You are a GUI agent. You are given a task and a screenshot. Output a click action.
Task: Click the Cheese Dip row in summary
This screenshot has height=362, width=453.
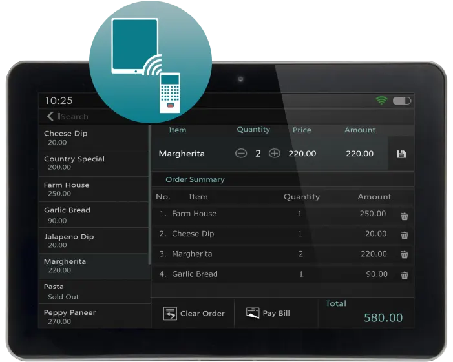coord(282,234)
